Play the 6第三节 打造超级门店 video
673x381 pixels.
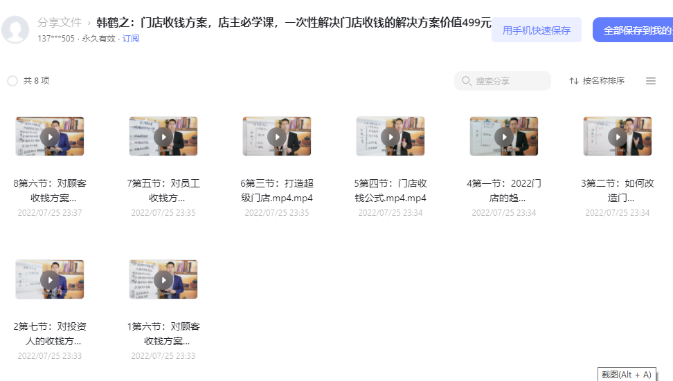pos(277,136)
